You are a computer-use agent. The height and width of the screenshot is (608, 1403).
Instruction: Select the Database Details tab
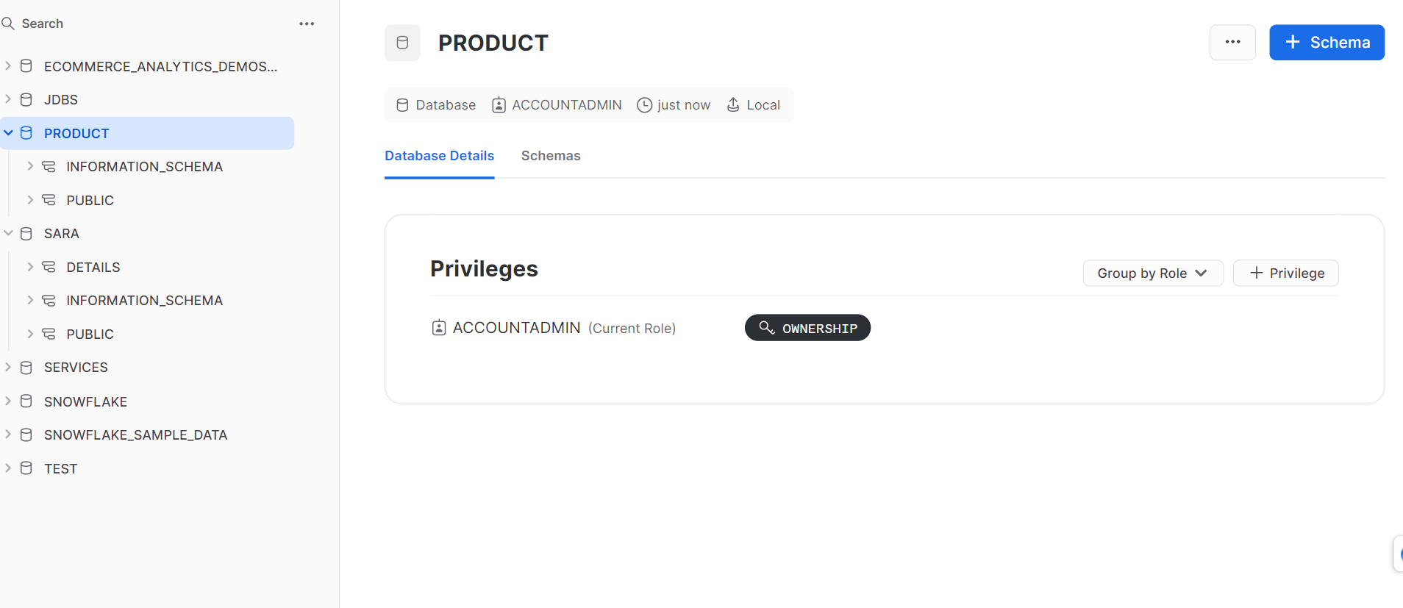pyautogui.click(x=439, y=156)
